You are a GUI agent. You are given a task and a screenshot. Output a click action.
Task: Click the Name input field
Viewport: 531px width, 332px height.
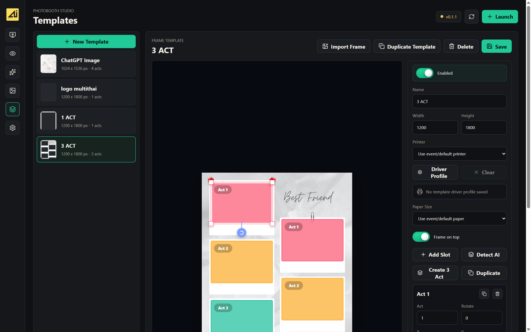459,101
